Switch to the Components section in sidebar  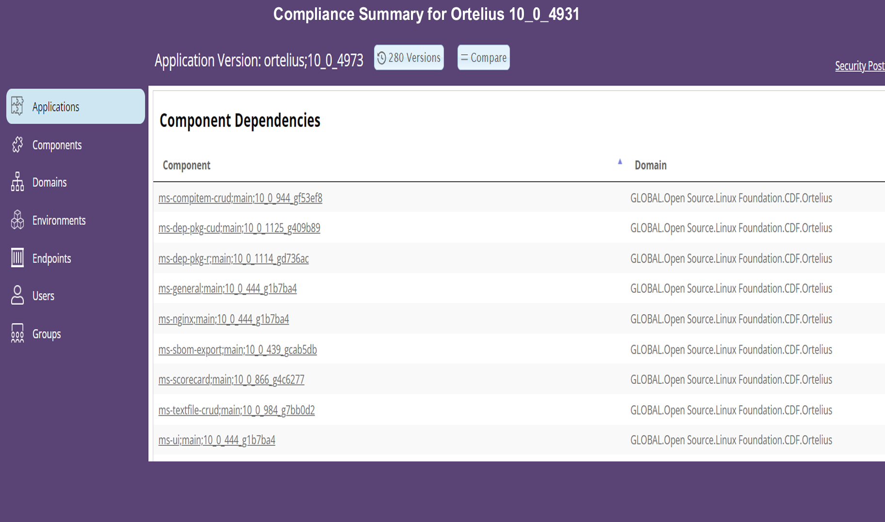pos(57,144)
